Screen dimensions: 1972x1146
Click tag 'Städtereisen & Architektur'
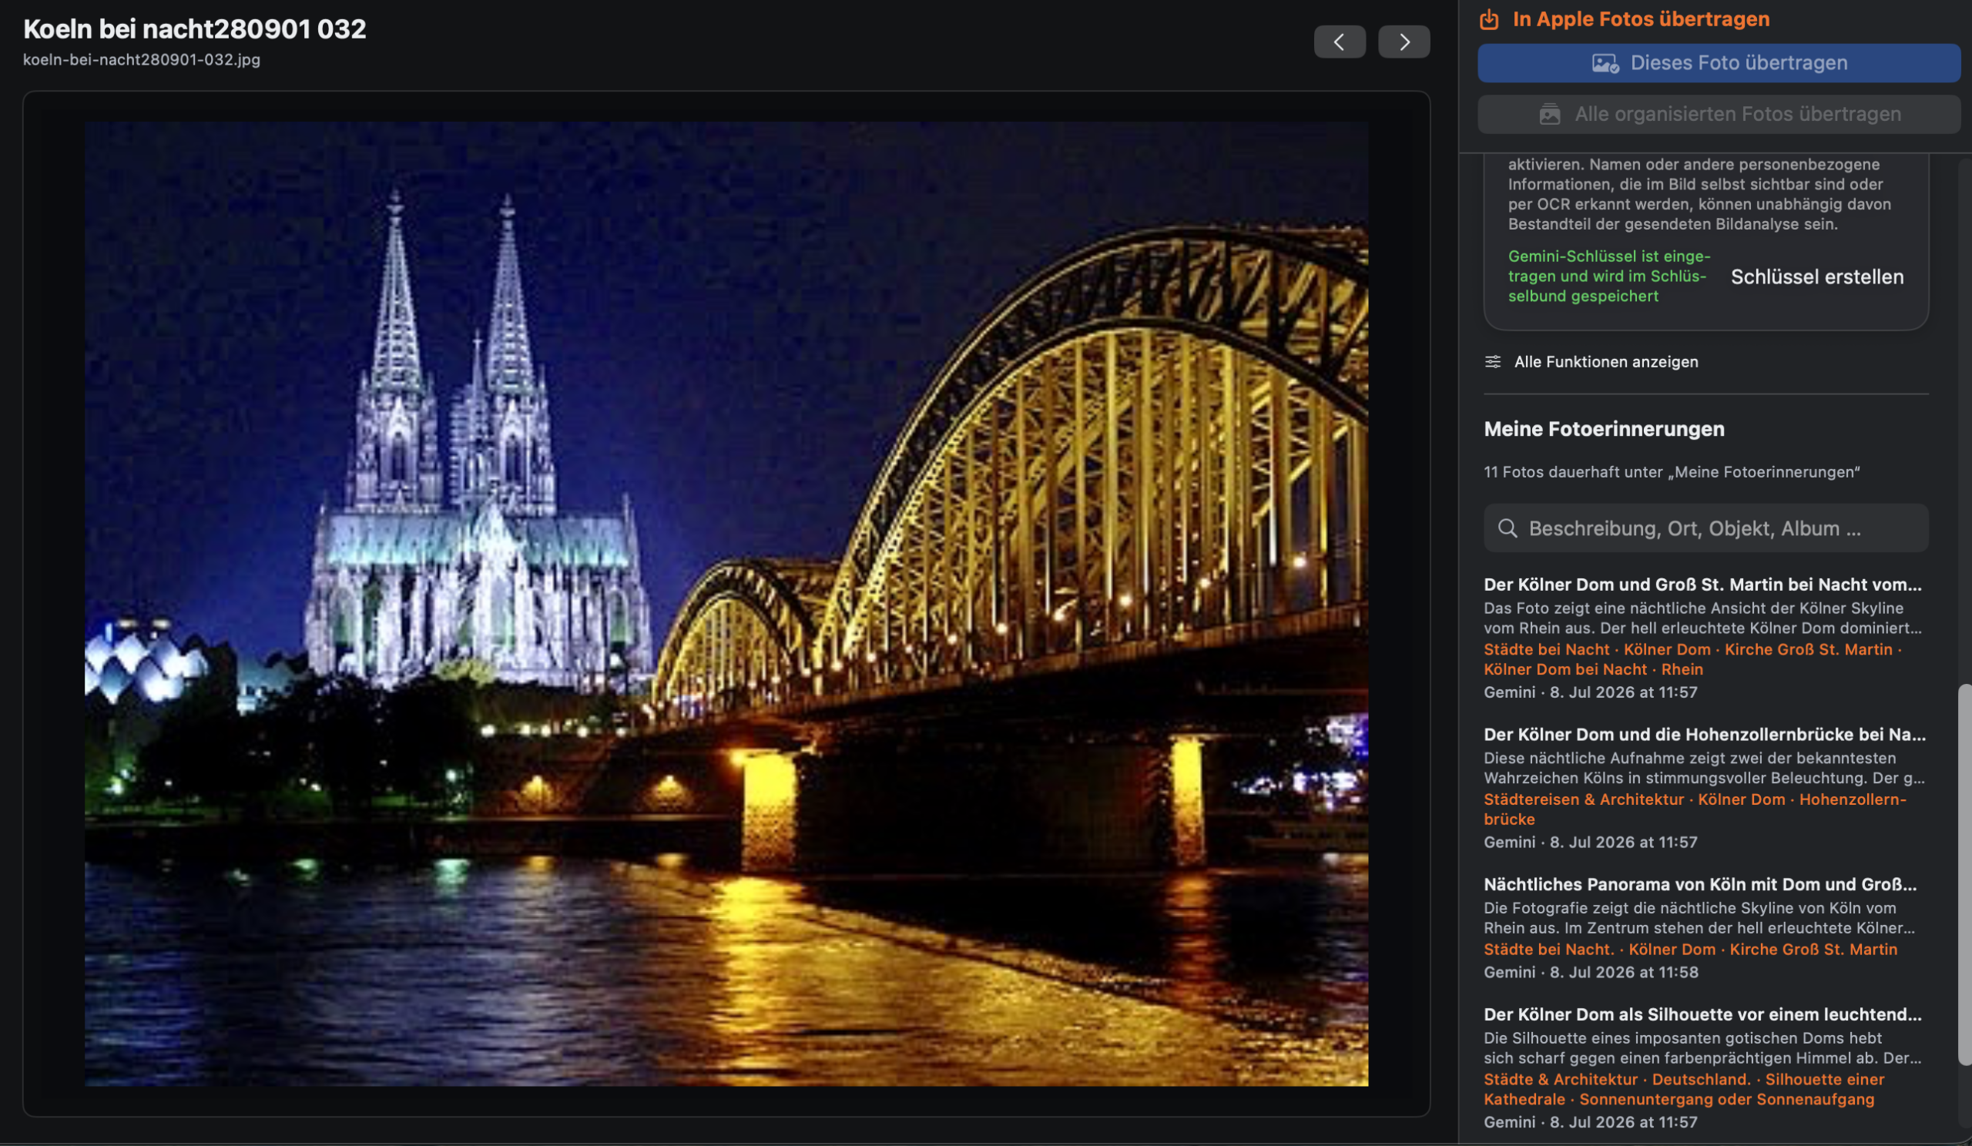(x=1584, y=799)
